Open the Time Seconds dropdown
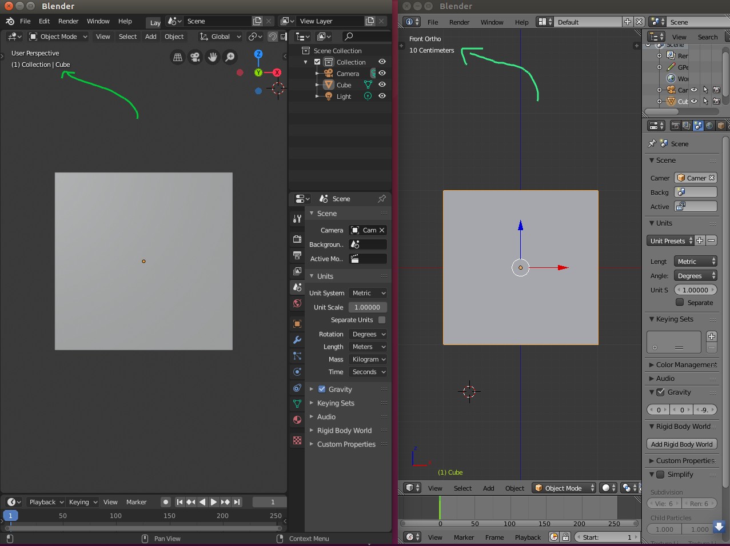 pyautogui.click(x=368, y=372)
